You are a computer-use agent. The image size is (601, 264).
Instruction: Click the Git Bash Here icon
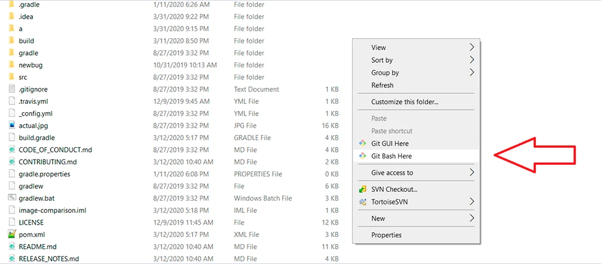[x=362, y=156]
